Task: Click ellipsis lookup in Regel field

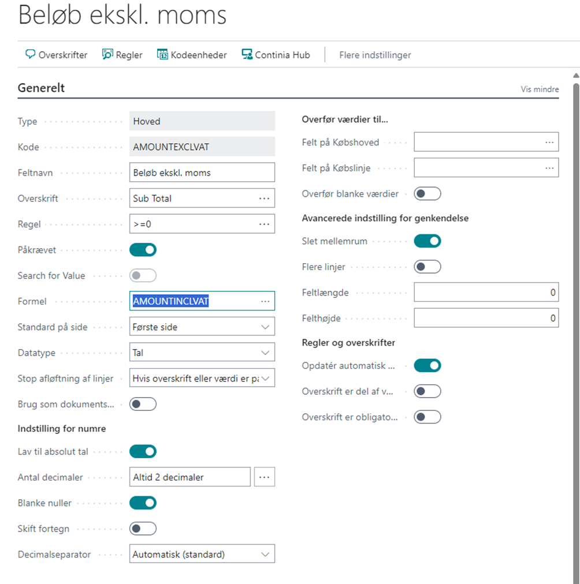Action: click(264, 224)
